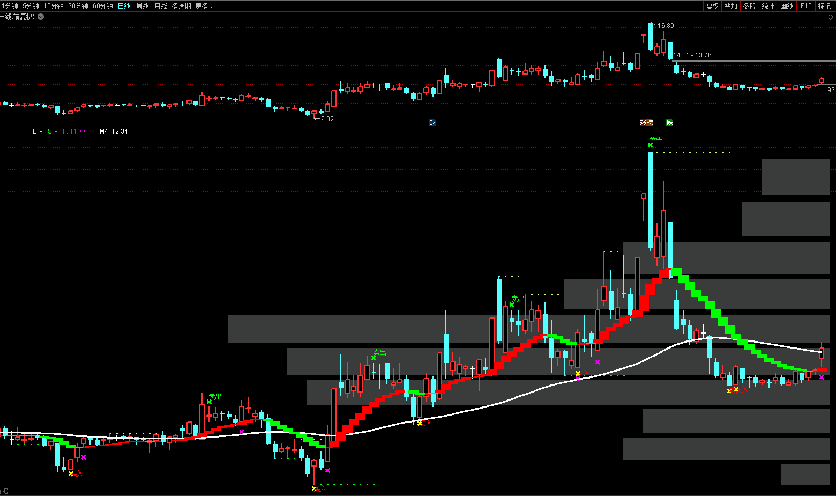This screenshot has height=496, width=836.
Task: Click the 16.89 high price label
Action: click(x=666, y=26)
